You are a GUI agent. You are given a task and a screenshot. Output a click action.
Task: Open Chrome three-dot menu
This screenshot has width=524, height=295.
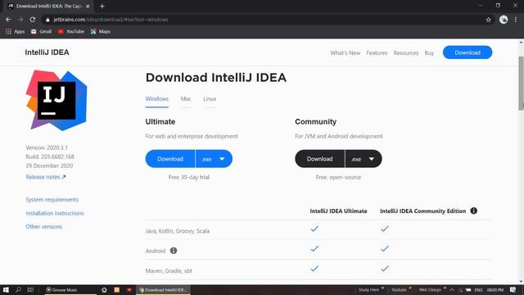click(x=516, y=20)
